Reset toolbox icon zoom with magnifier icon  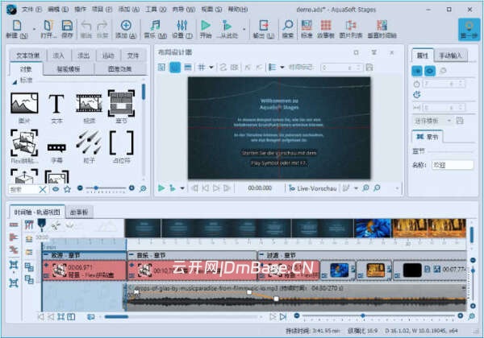tap(143, 188)
